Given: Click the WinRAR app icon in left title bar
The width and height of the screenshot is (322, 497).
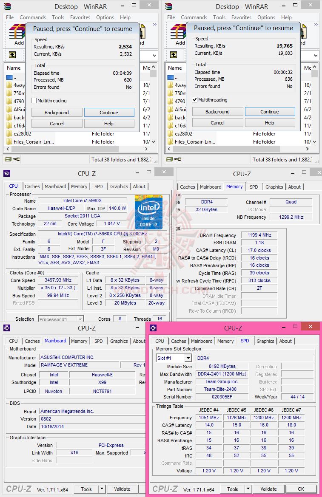Looking at the screenshot, I should [7, 6].
